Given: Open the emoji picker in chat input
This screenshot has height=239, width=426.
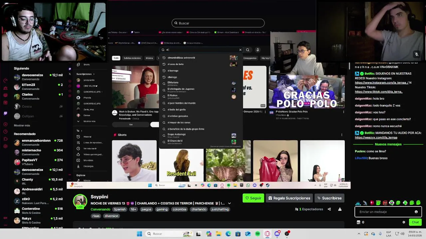Looking at the screenshot, I should (x=416, y=212).
